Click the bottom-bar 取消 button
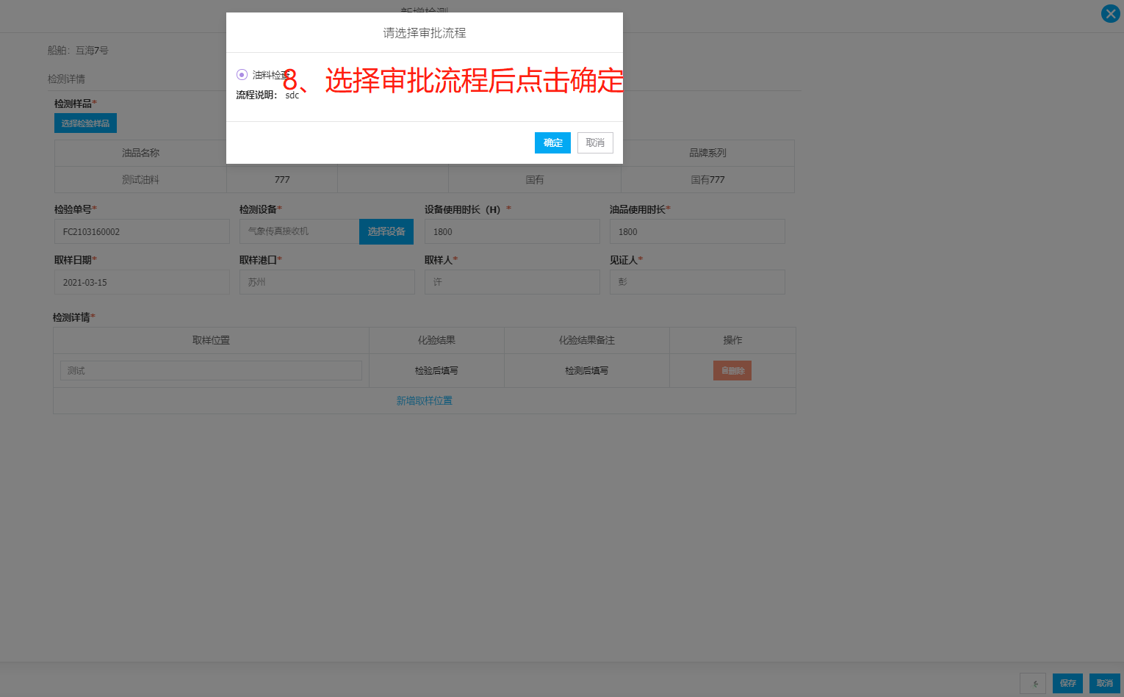1124x697 pixels. pyautogui.click(x=1104, y=683)
